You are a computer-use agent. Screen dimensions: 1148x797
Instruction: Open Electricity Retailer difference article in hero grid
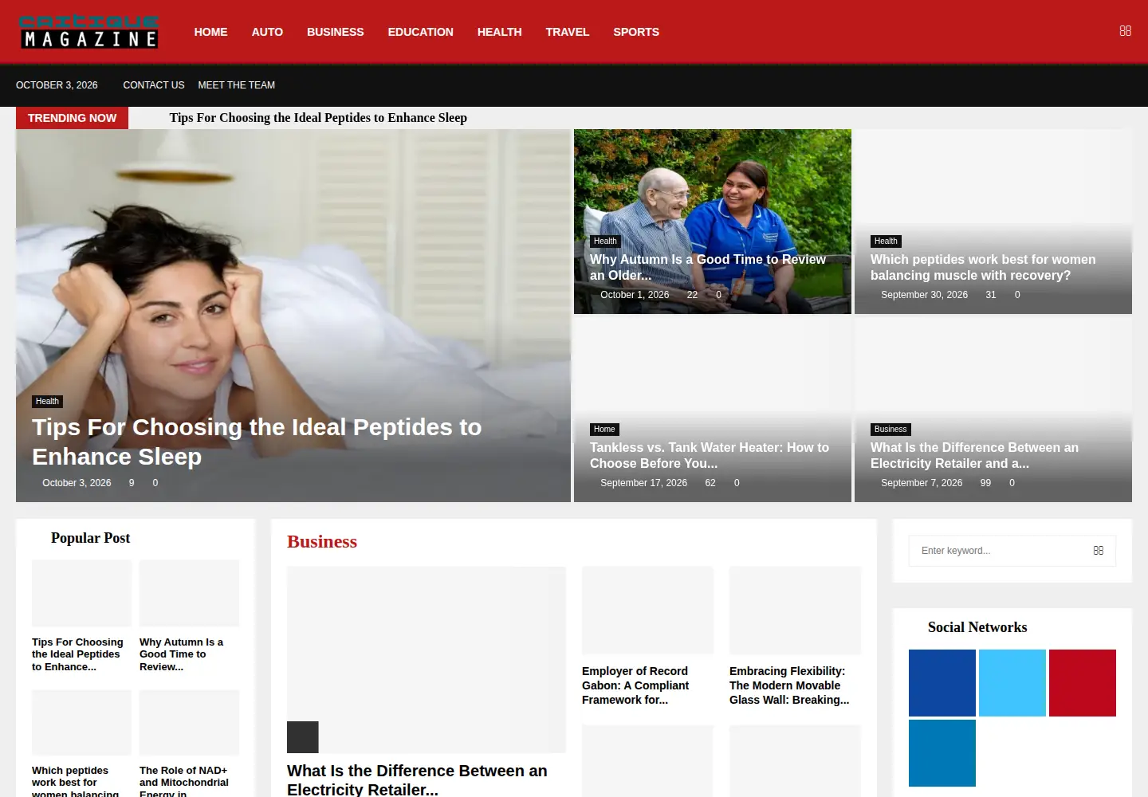(x=974, y=455)
